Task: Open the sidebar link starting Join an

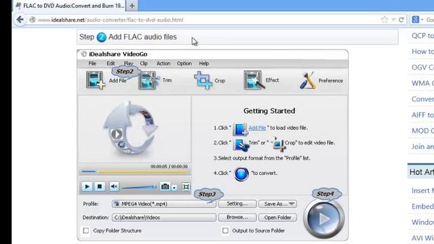Action: click(422, 146)
